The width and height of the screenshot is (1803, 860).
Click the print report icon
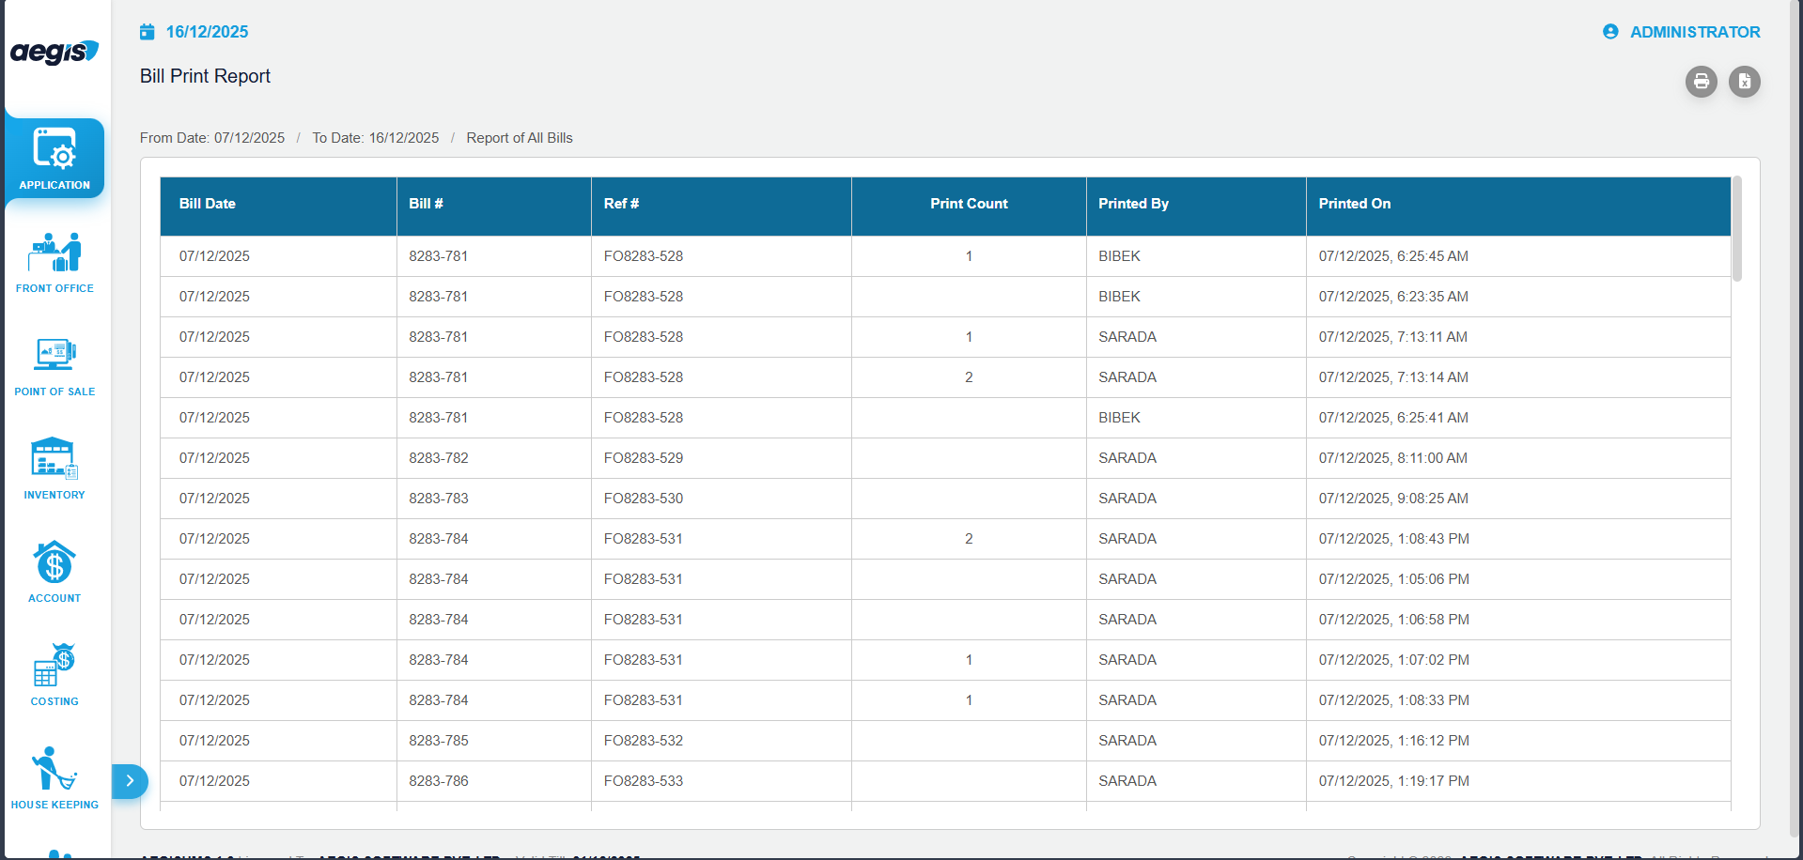pos(1701,82)
